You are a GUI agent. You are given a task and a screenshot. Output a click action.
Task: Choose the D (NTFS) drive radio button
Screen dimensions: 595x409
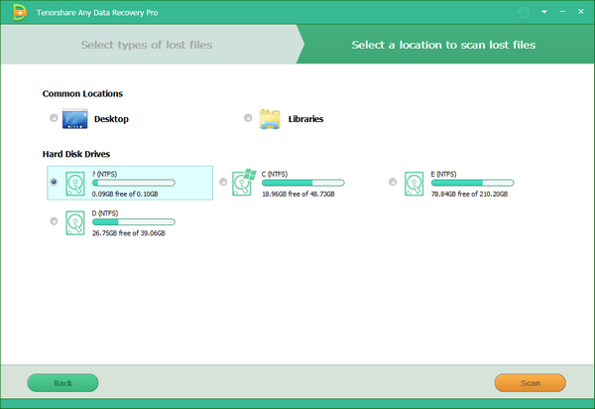(54, 221)
